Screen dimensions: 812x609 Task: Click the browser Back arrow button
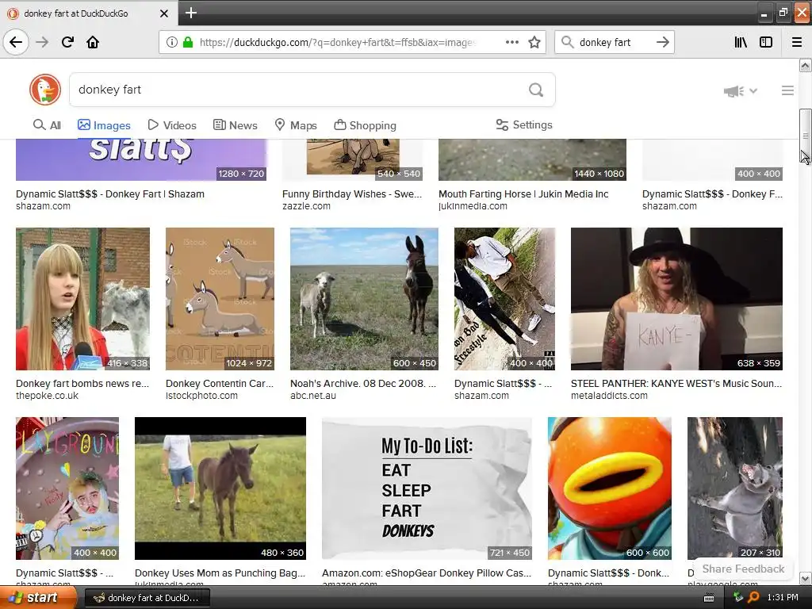[16, 42]
